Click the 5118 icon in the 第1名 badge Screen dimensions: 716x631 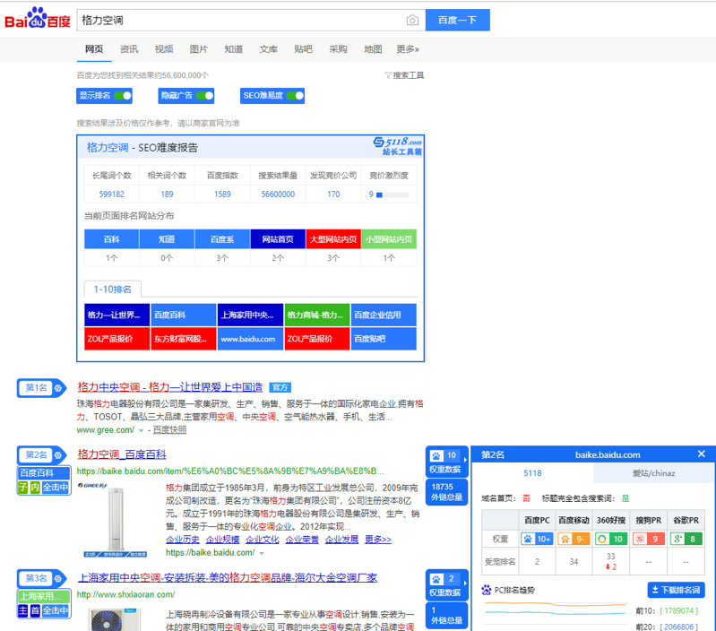pos(58,388)
